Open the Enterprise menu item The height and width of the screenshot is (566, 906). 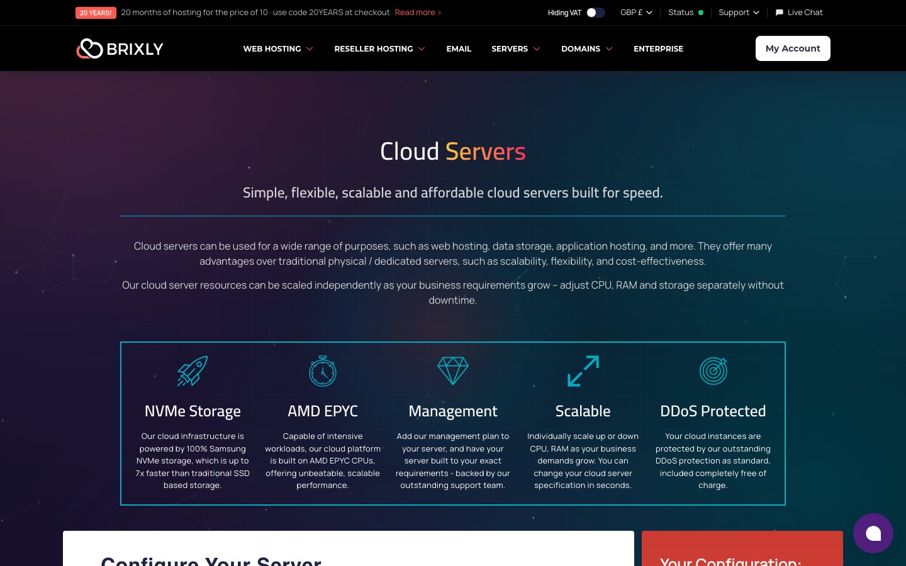pyautogui.click(x=658, y=48)
